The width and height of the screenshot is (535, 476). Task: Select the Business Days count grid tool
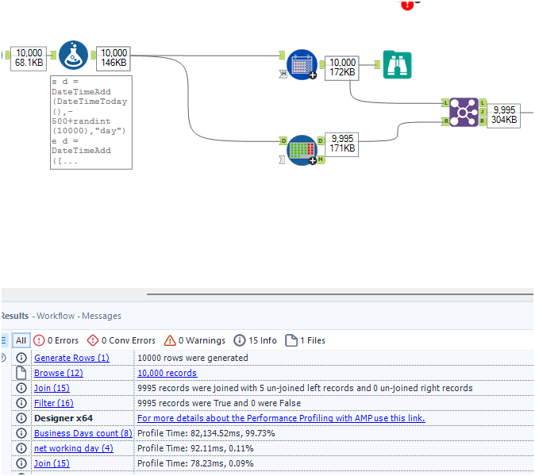click(302, 151)
